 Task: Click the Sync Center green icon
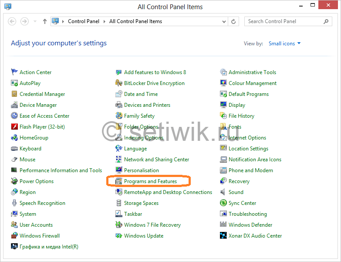(223, 203)
